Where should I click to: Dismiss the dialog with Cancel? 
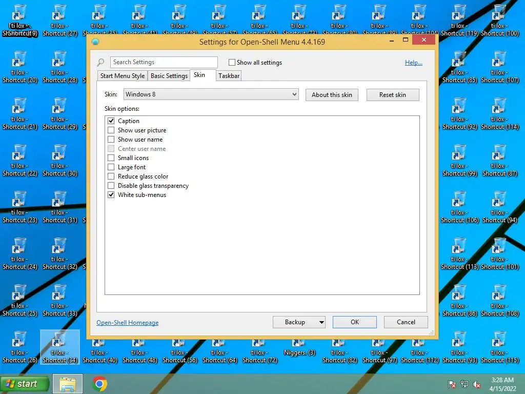point(406,322)
